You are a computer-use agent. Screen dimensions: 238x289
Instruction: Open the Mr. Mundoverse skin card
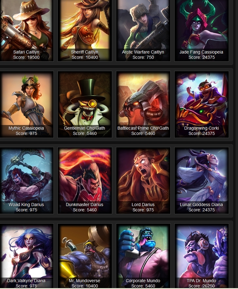tap(85, 256)
